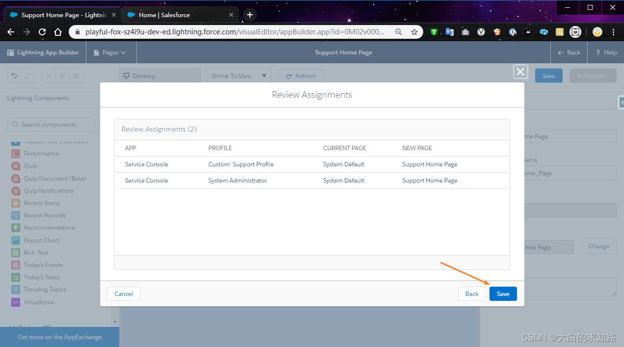The width and height of the screenshot is (624, 347).
Task: Click System Default in Custom: Support Profile row
Action: pyautogui.click(x=344, y=164)
